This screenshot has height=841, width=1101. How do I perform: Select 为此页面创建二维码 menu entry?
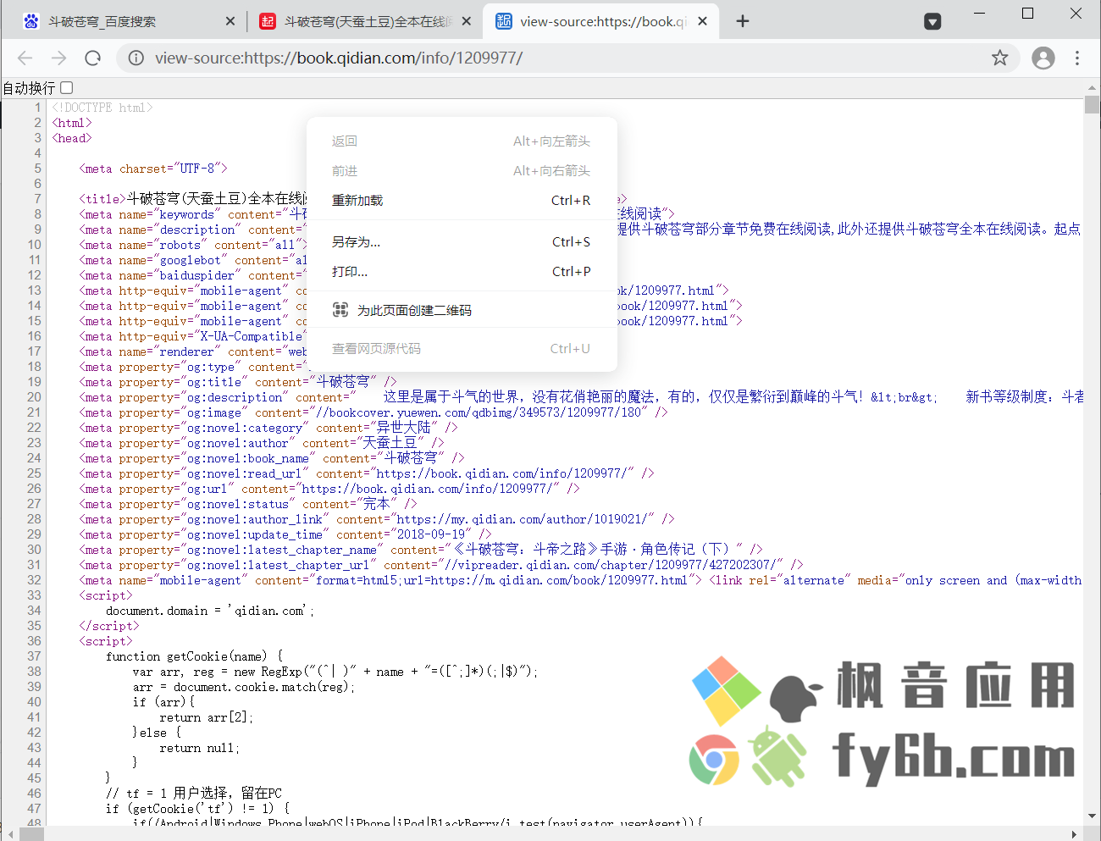pos(462,310)
